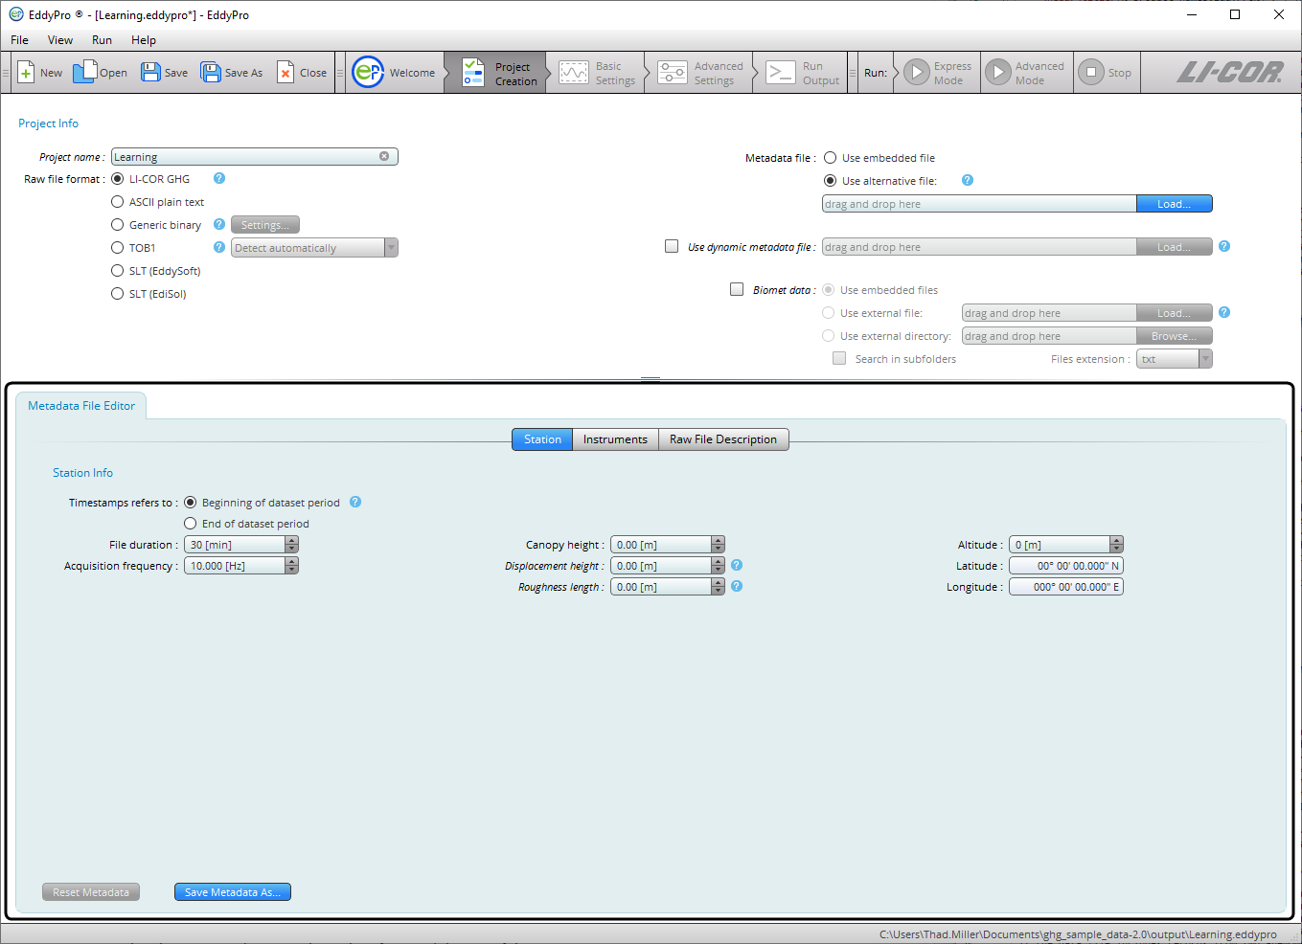The height and width of the screenshot is (944, 1302).
Task: Click Load for dynamic metadata file
Action: pyautogui.click(x=1175, y=247)
